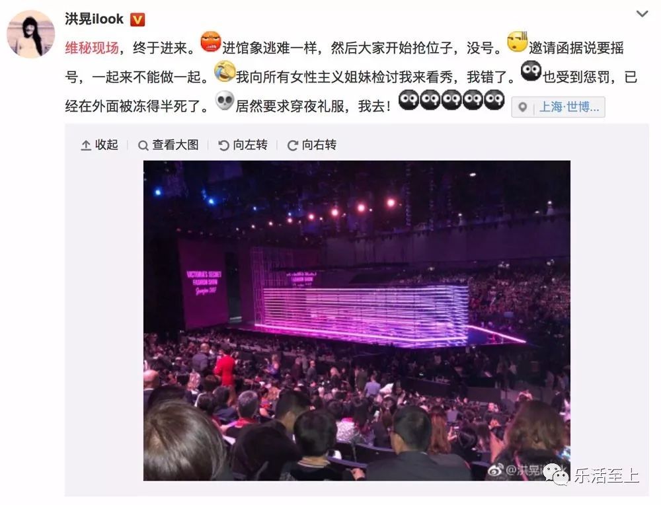Open the 洪晃ilook username link

(94, 19)
